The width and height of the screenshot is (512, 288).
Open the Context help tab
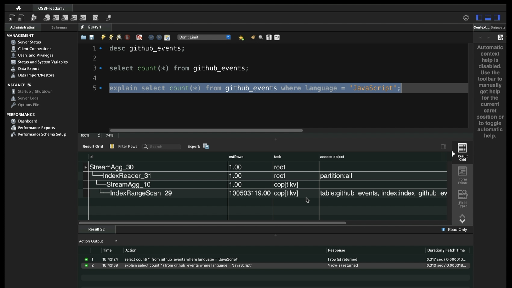[x=481, y=27]
